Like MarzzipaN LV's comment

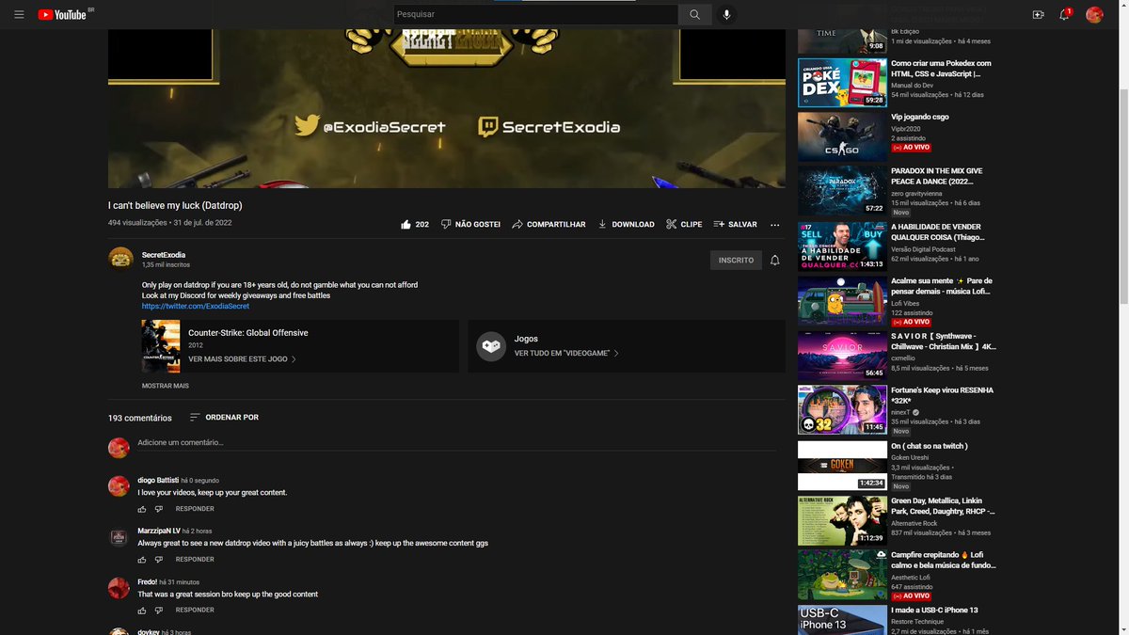coord(142,560)
